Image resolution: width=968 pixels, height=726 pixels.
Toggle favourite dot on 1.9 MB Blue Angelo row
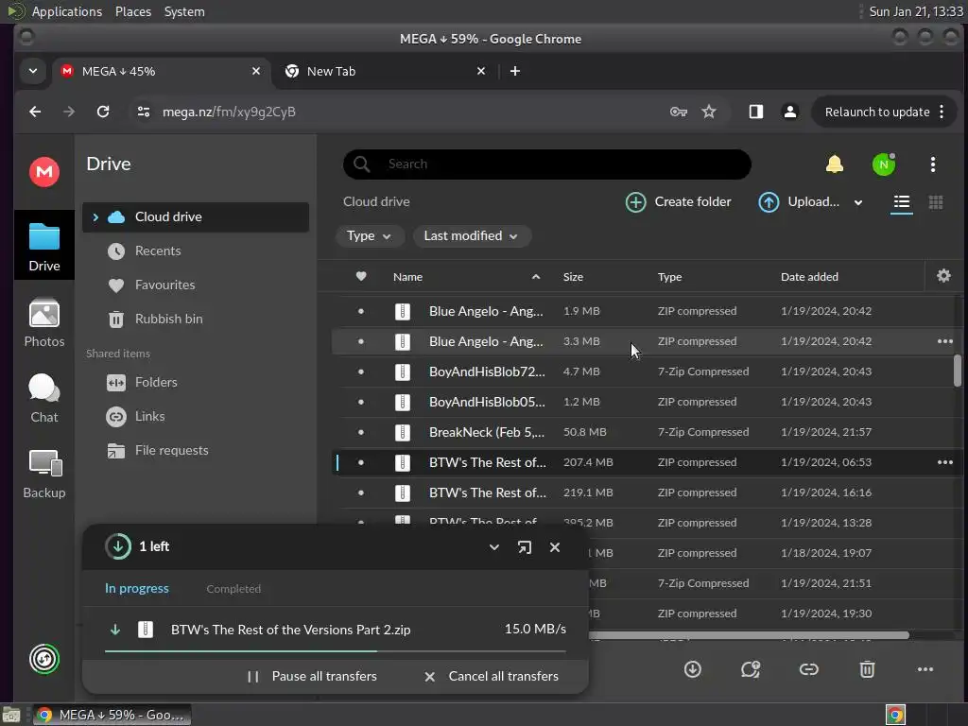click(x=361, y=311)
